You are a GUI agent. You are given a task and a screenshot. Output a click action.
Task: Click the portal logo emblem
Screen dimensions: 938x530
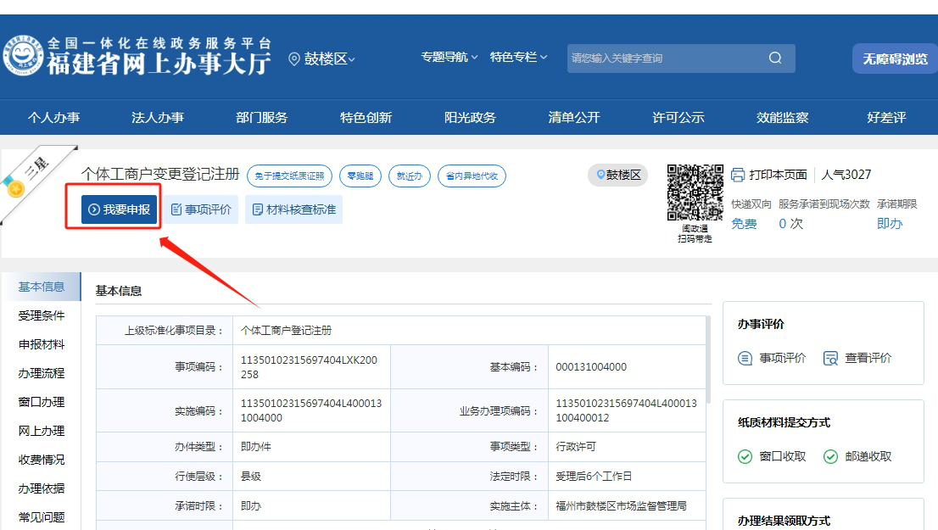22,56
